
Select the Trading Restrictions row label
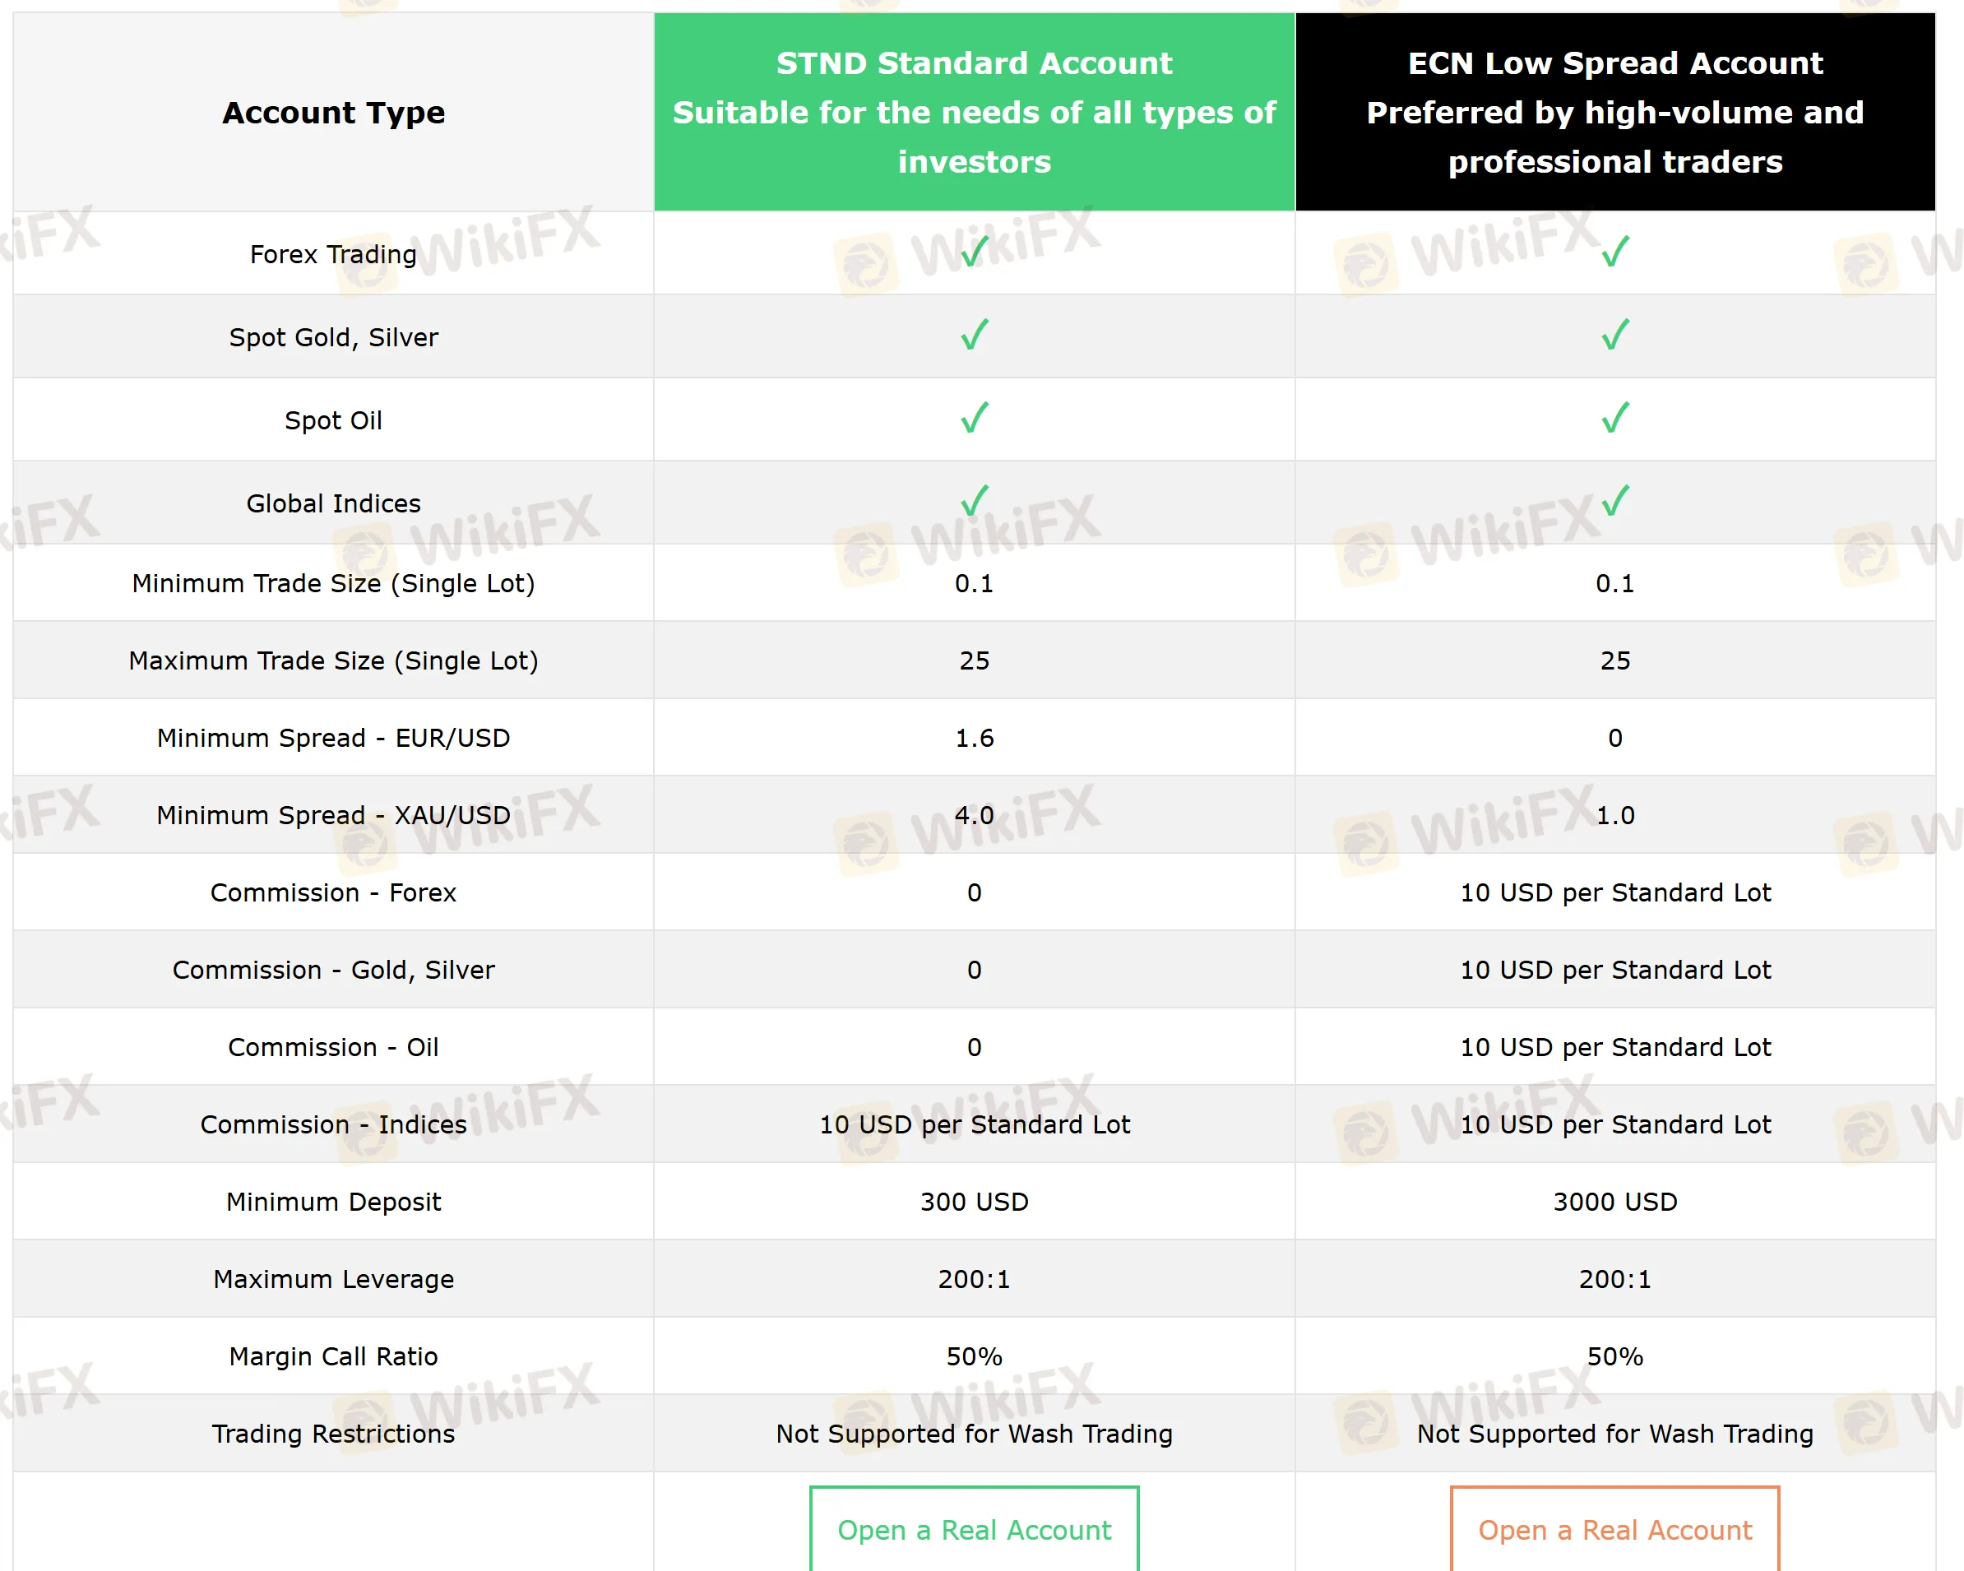(x=332, y=1434)
